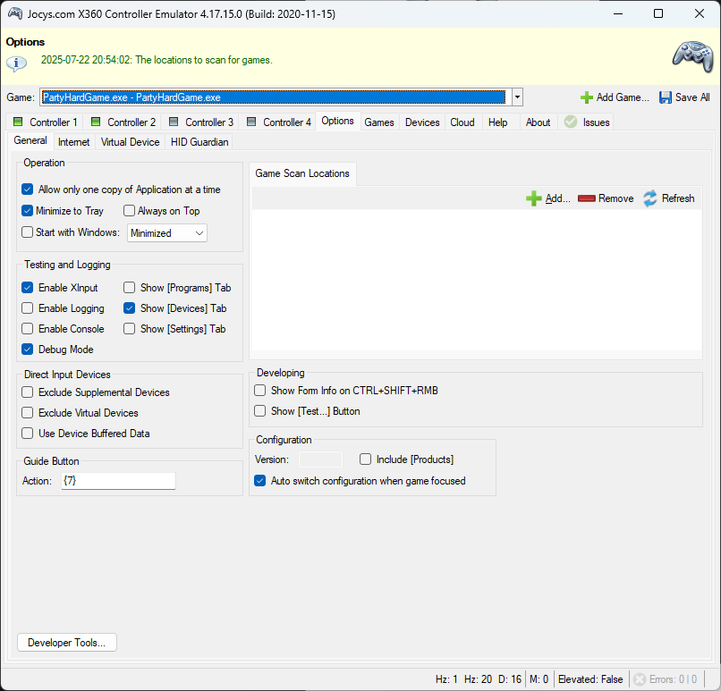Viewport: 721px width, 691px height.
Task: Check Show Form Info on CTRL+SHIFT+RMB
Action: click(x=259, y=391)
